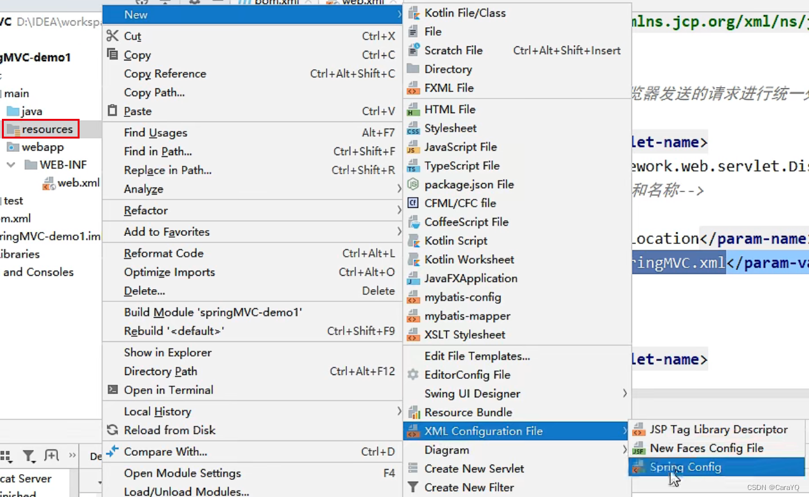Choose Find Usages menu entry

click(253, 133)
